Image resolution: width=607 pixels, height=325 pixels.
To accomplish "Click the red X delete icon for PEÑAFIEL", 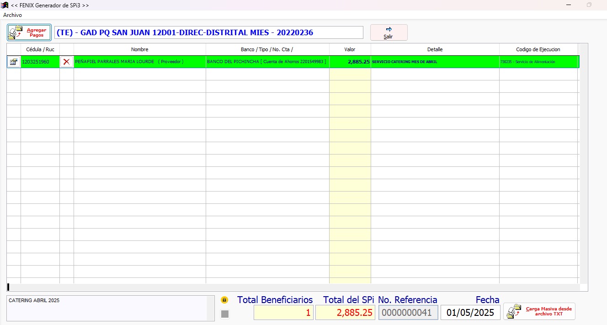I will click(x=67, y=62).
